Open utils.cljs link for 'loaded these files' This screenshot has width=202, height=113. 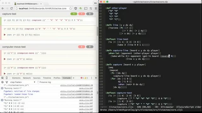tap(76, 94)
